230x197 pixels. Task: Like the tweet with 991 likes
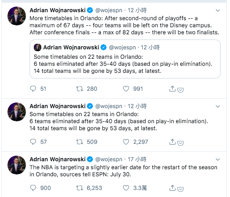126,89
